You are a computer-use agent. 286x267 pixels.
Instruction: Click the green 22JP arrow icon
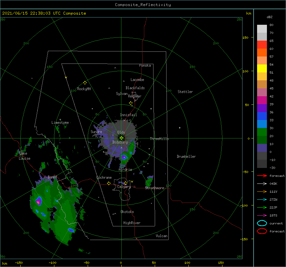click(262, 207)
